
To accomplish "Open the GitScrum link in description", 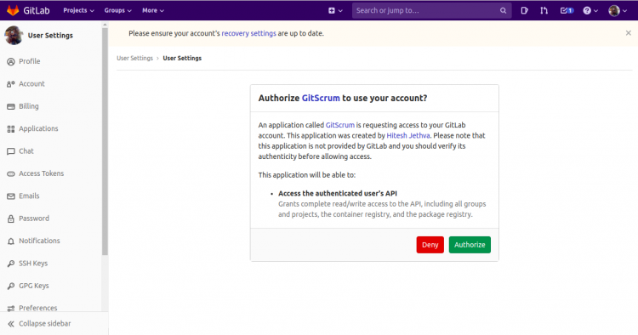I will click(339, 125).
